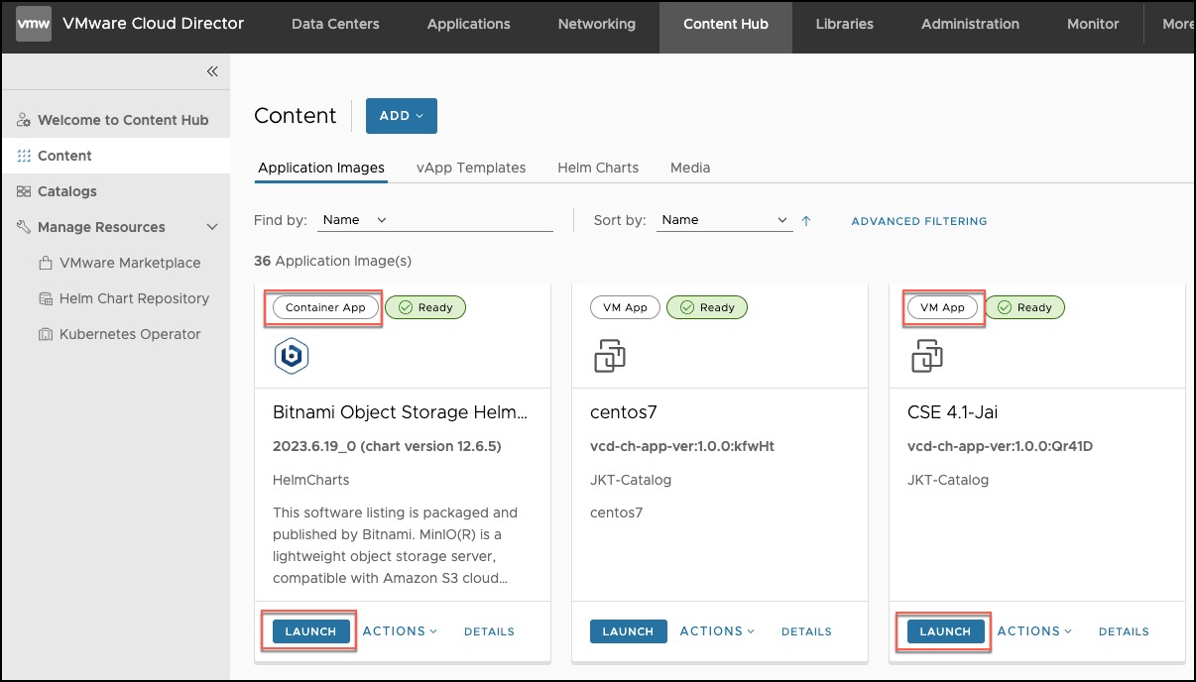Open the Find by Name dropdown
1196x682 pixels.
tap(354, 220)
